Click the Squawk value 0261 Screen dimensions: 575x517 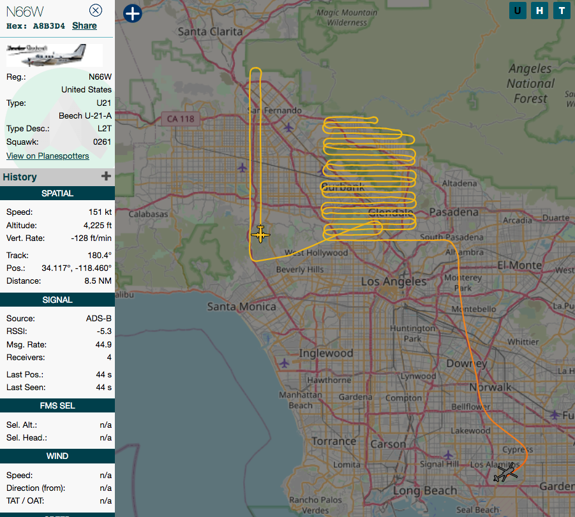[102, 142]
